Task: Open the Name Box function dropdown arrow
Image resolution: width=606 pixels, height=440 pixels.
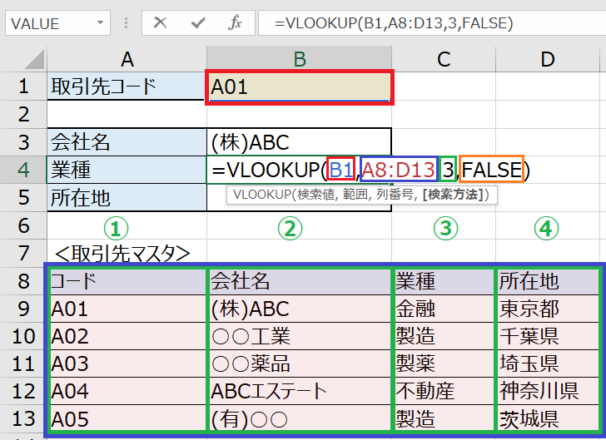Action: (x=100, y=22)
